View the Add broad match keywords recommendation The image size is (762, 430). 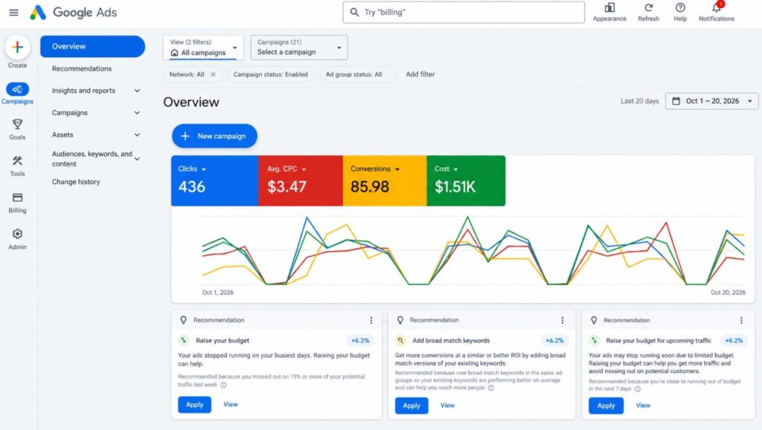pyautogui.click(x=447, y=405)
